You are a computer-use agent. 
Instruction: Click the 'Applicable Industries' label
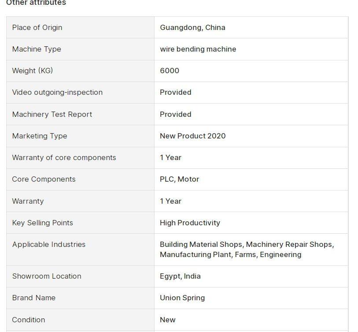[49, 244]
